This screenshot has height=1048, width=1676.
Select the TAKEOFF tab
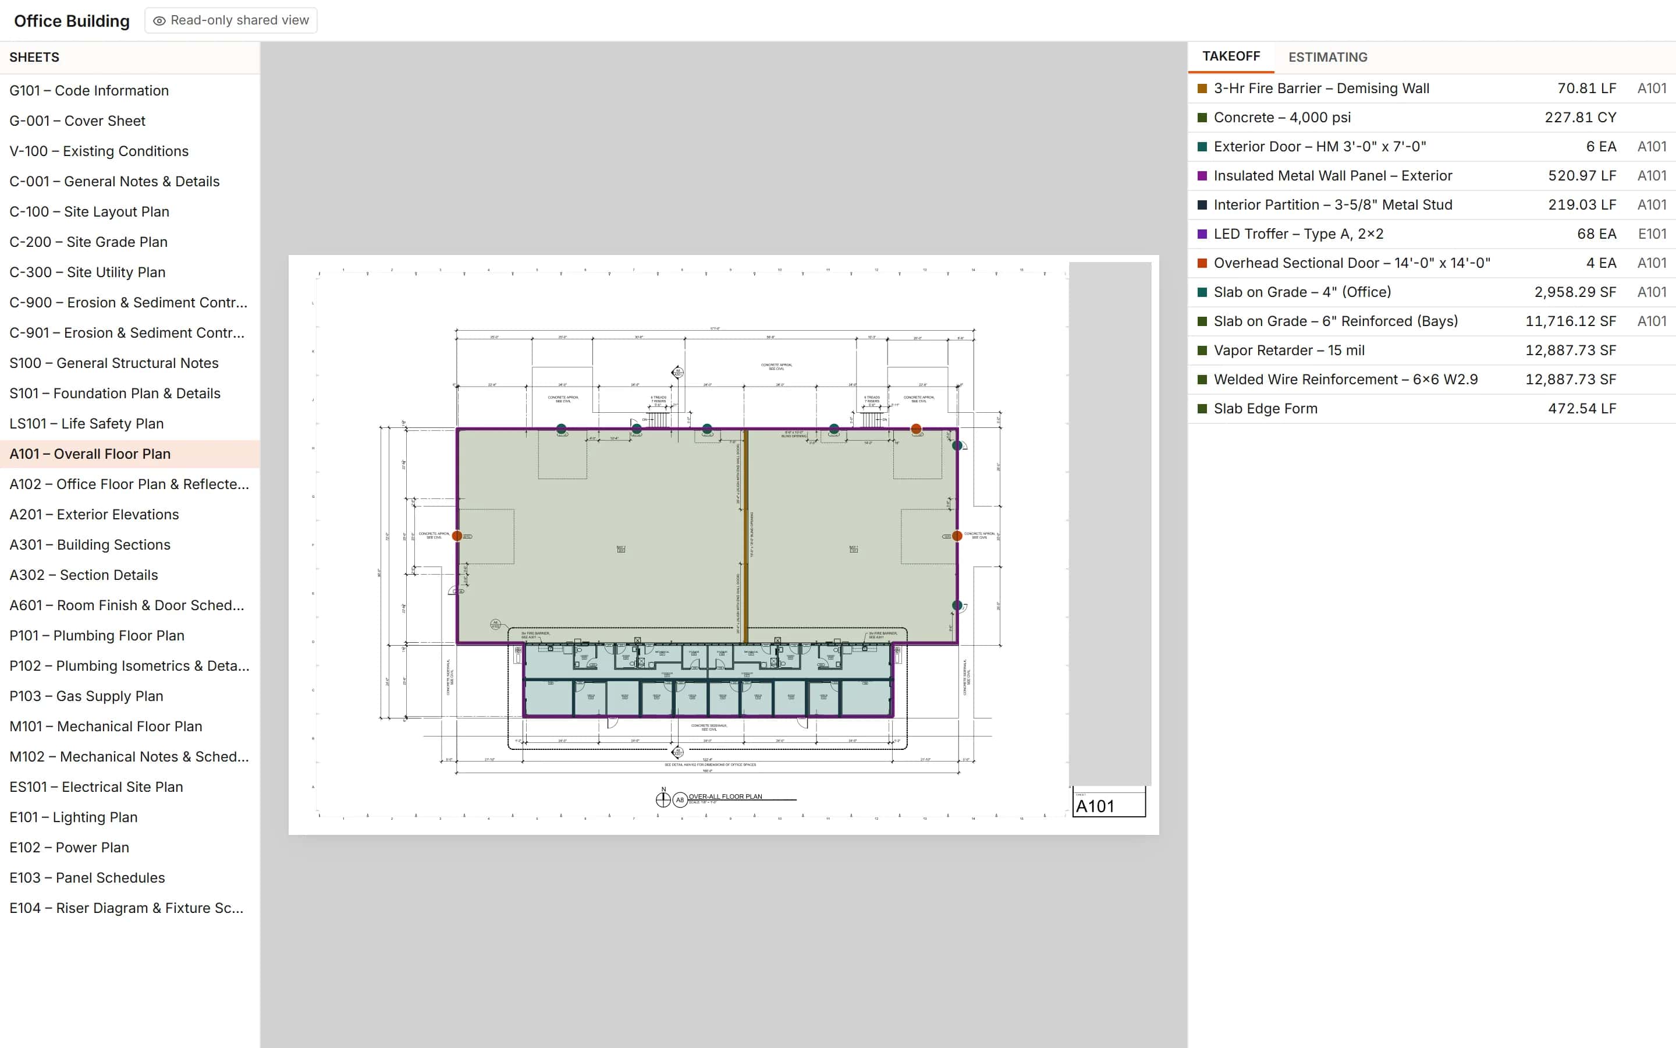(x=1231, y=56)
